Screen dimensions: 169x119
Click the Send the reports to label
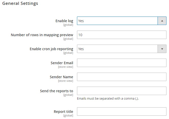(x=56, y=91)
